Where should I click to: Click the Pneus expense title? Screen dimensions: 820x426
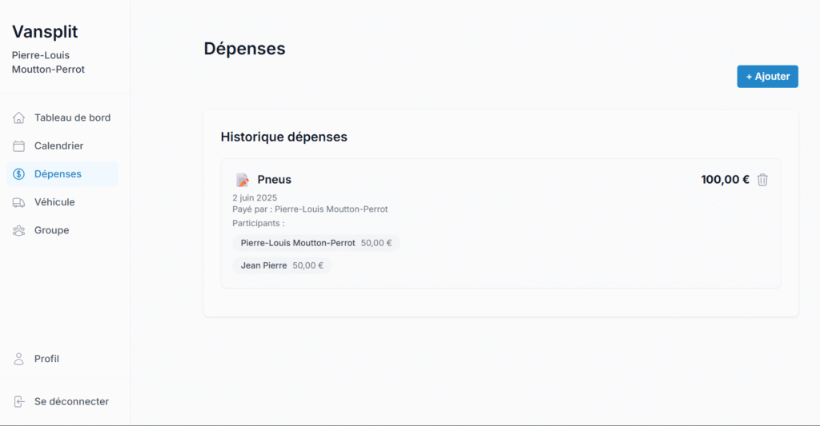pos(274,180)
